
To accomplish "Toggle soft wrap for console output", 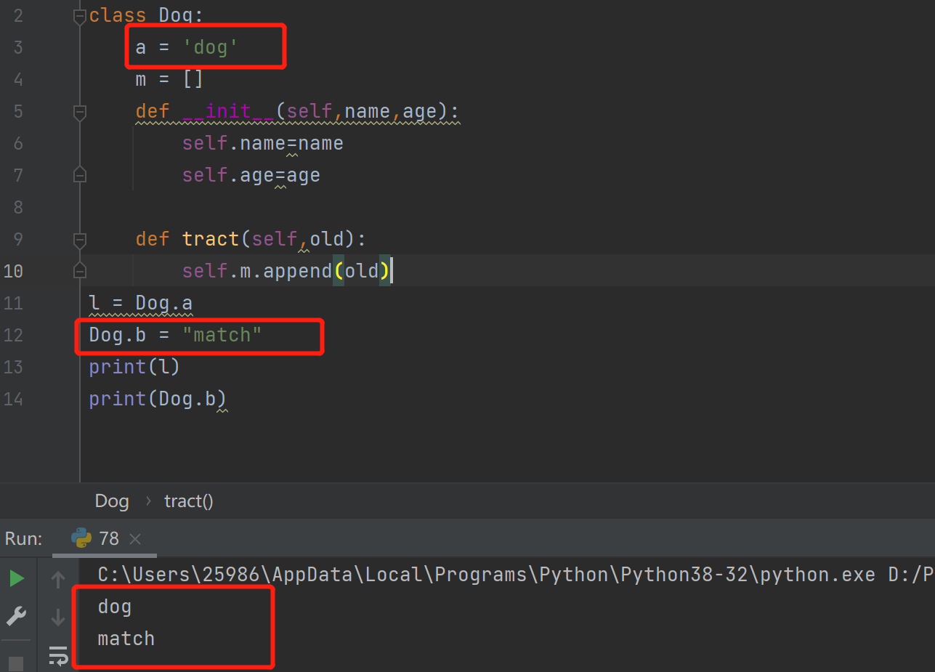I will click(x=57, y=655).
